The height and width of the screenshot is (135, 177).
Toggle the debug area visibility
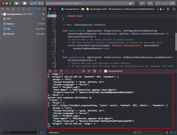[165, 3]
